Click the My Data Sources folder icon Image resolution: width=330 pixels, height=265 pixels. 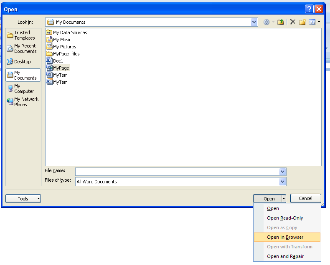(x=49, y=32)
